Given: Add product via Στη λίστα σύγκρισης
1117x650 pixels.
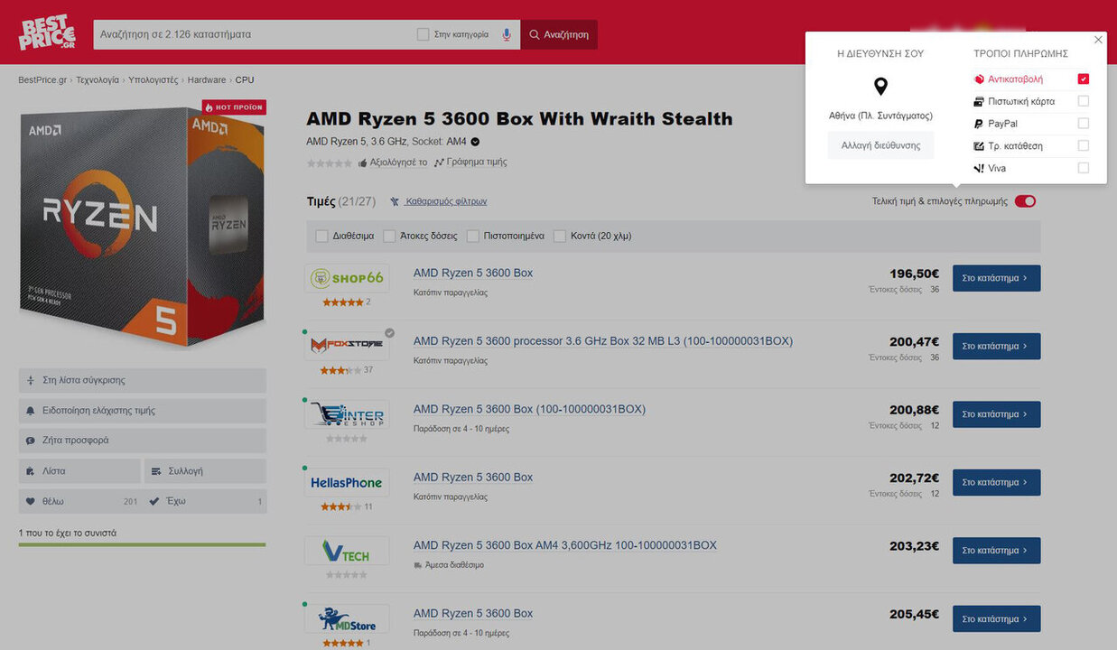Looking at the screenshot, I should coord(143,380).
